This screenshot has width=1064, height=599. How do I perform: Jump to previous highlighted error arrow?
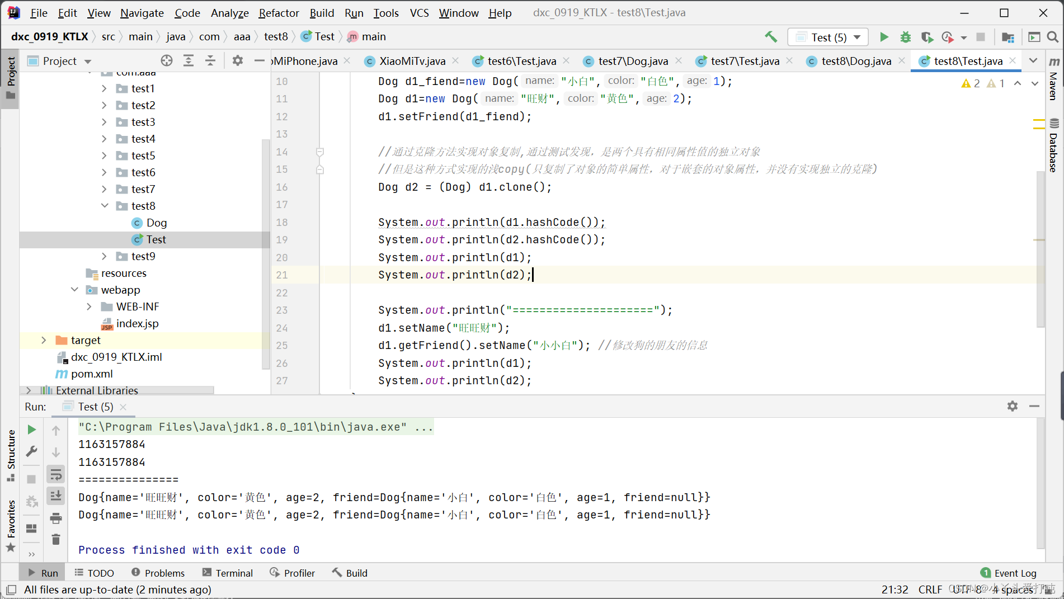(x=1018, y=83)
